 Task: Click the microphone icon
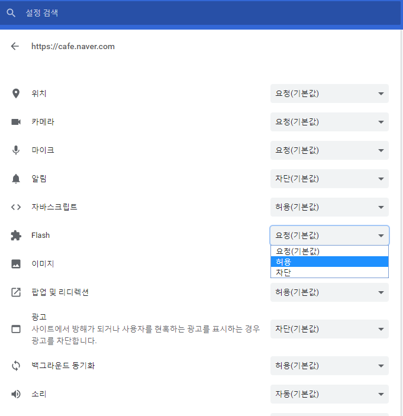tap(16, 150)
